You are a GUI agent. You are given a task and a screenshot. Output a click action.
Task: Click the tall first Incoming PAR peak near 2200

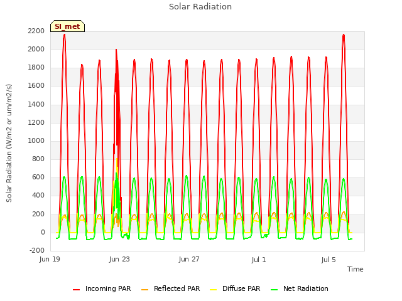point(64,35)
